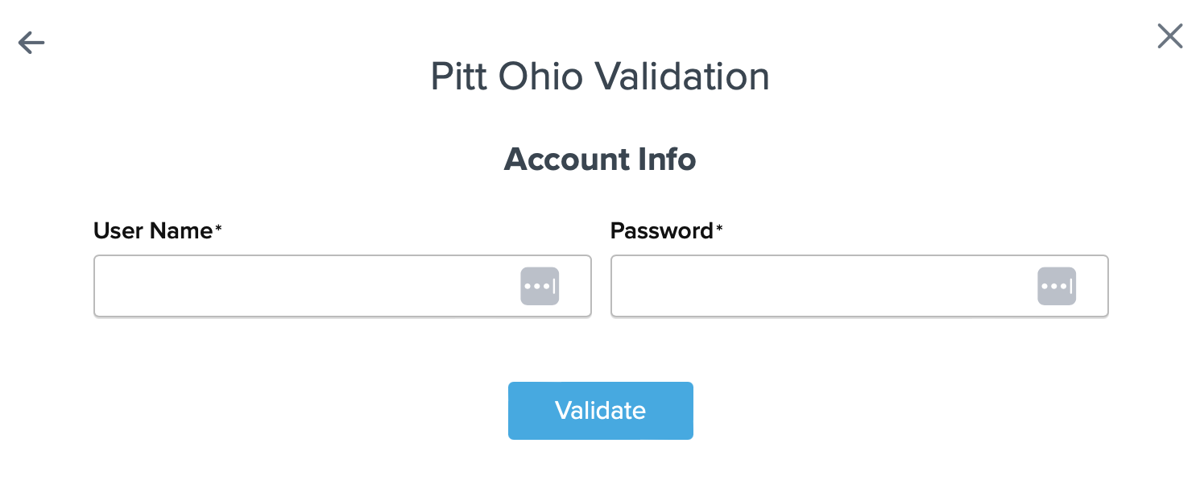Go back using the left arrow icon

(31, 43)
